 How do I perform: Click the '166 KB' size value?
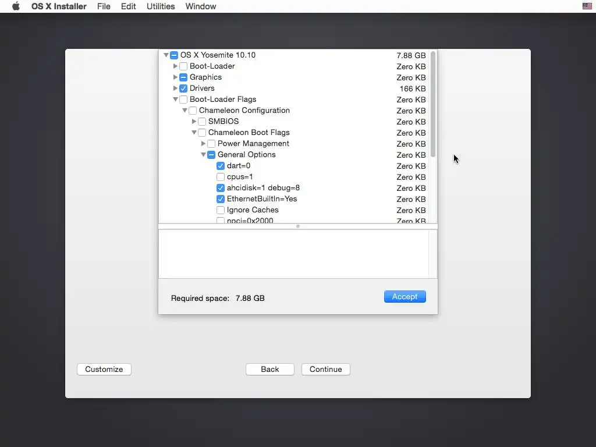(x=413, y=88)
